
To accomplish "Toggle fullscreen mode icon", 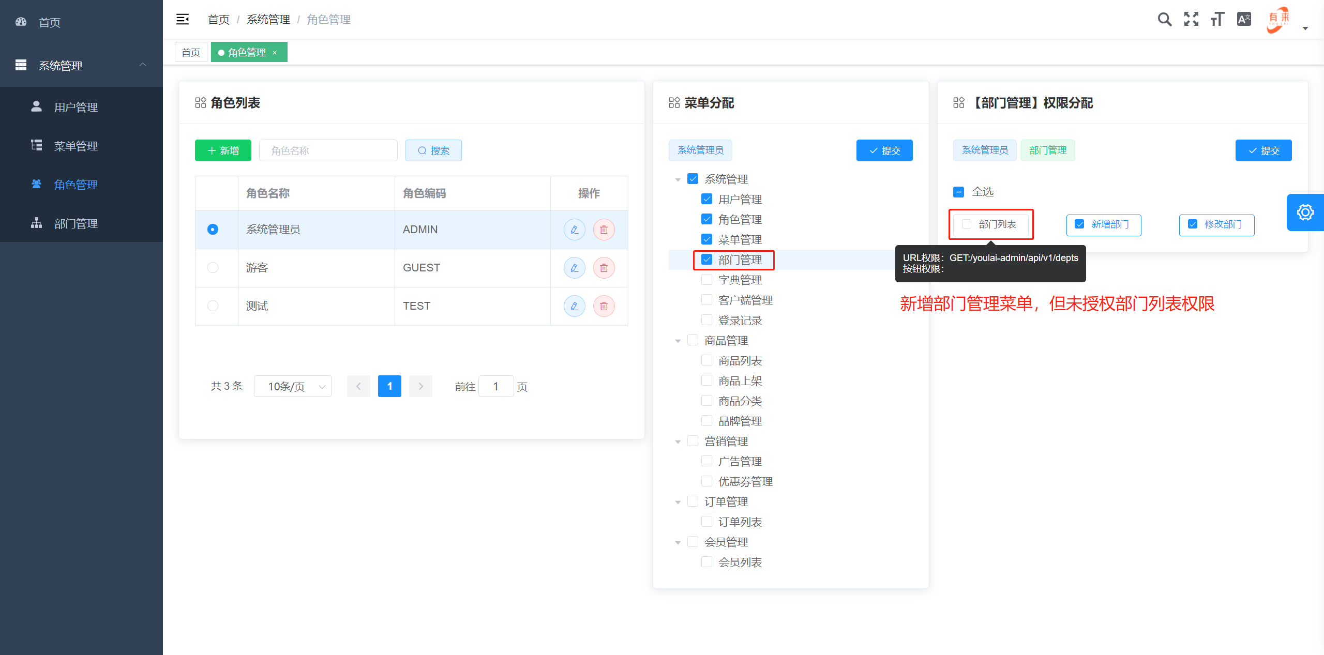I will (1191, 19).
